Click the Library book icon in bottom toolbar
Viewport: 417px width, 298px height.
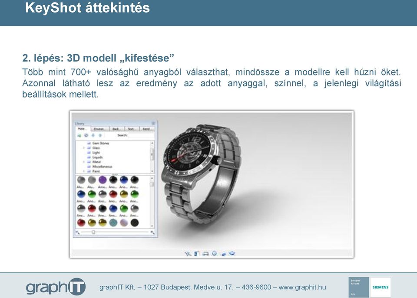tap(196, 254)
